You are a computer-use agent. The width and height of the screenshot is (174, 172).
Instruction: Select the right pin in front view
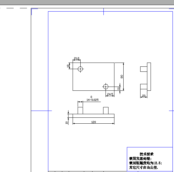point(106,111)
